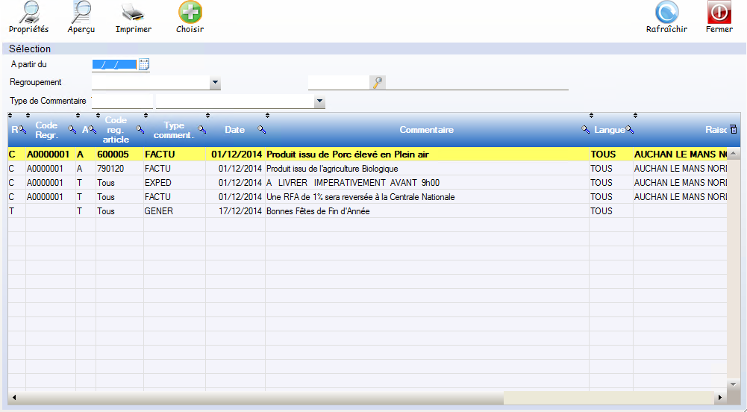Image resolution: width=747 pixels, height=412 pixels.
Task: Sort by the Langue column header
Action: 608,130
